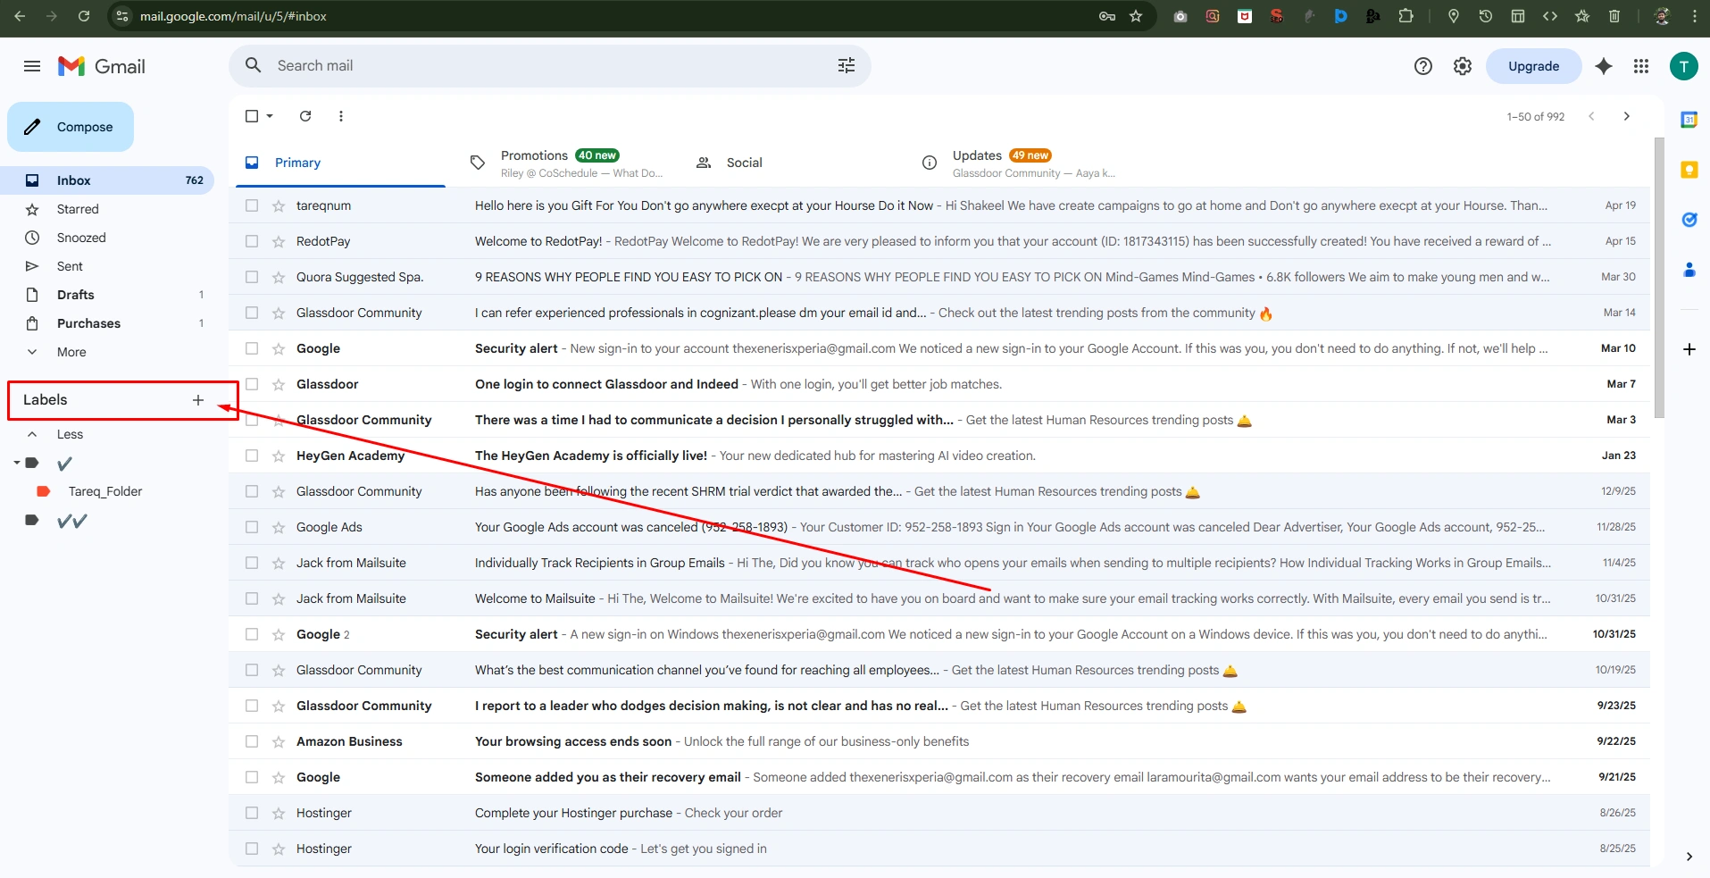Focus the Search mail field
This screenshot has width=1710, height=878.
pos(550,66)
